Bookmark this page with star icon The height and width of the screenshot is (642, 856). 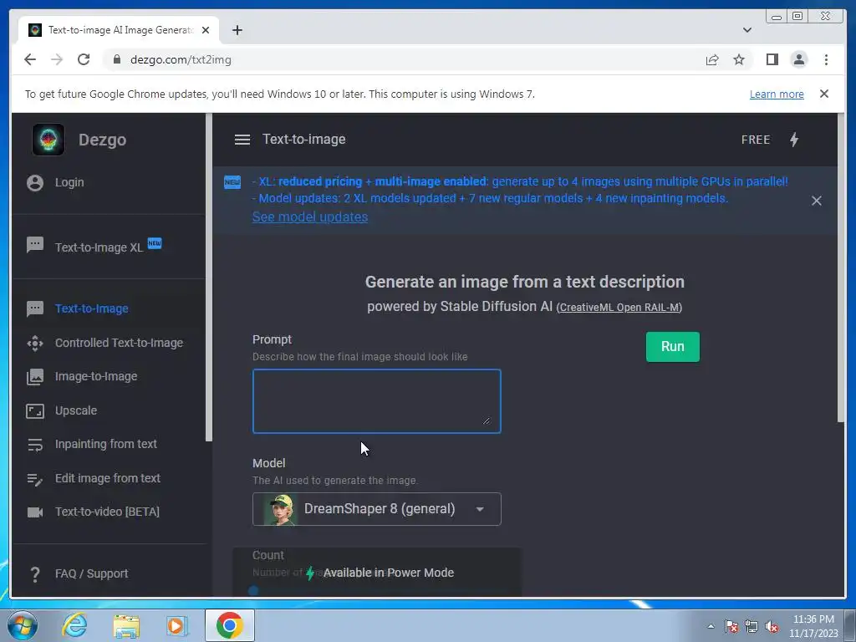tap(739, 59)
